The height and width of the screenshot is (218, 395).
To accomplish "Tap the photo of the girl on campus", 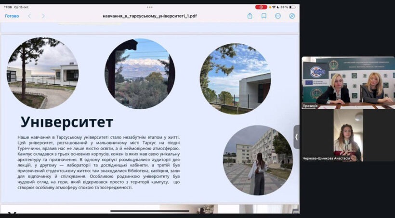I will coord(258,160).
